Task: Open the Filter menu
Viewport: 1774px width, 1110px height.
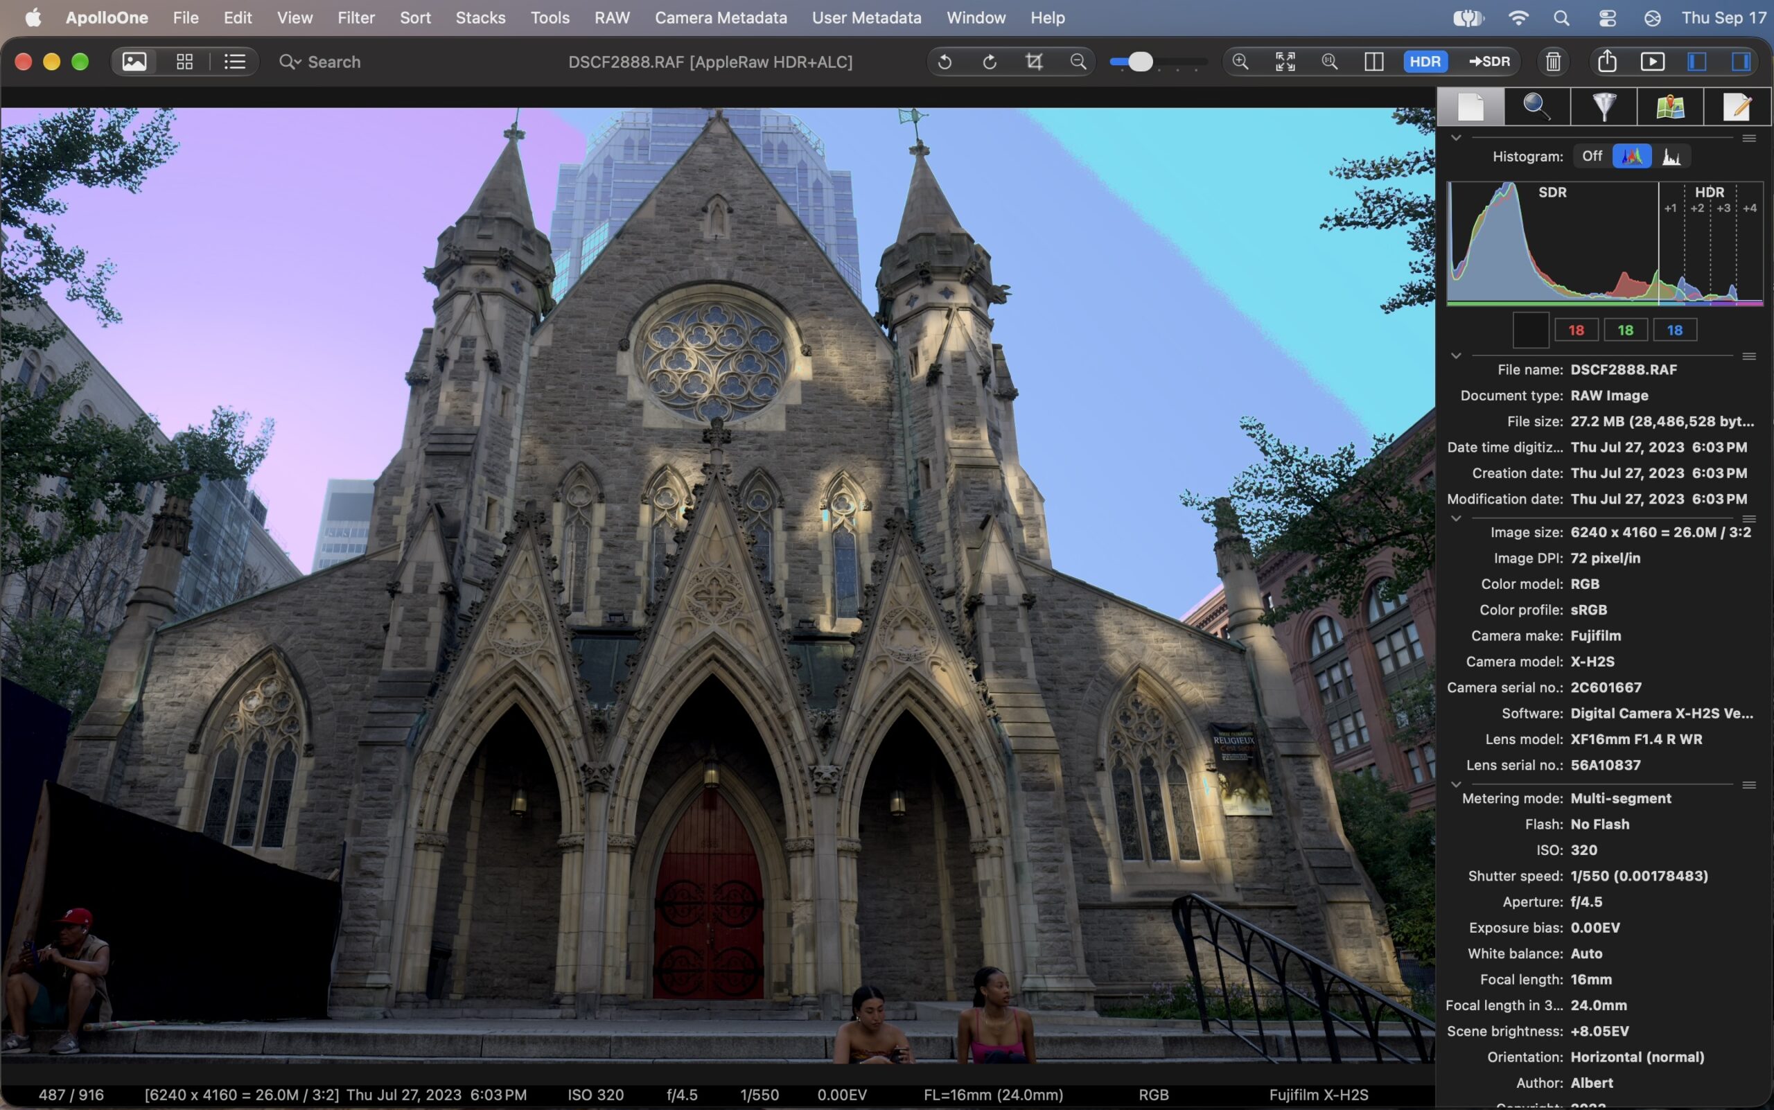Action: tap(356, 17)
